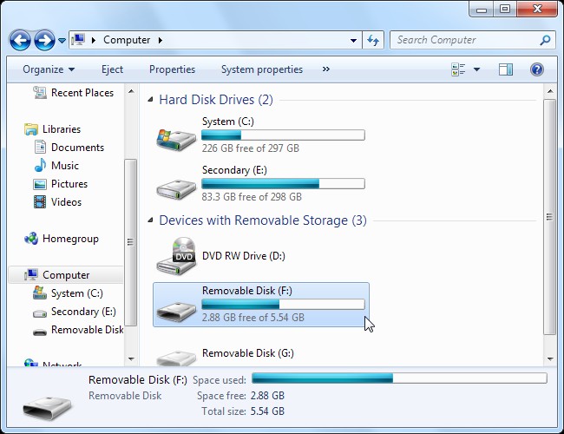564x434 pixels.
Task: Open the Organize dropdown menu
Action: tap(49, 69)
